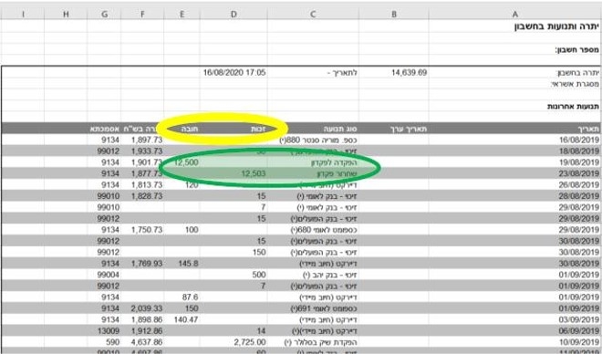Select column B header

coord(393,15)
